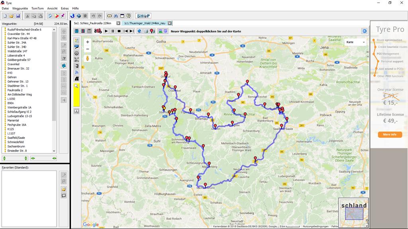Open the Hilfe menu
The image size is (408, 229).
(75, 8)
